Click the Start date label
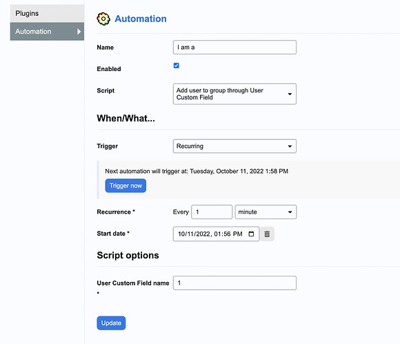 pyautogui.click(x=113, y=234)
